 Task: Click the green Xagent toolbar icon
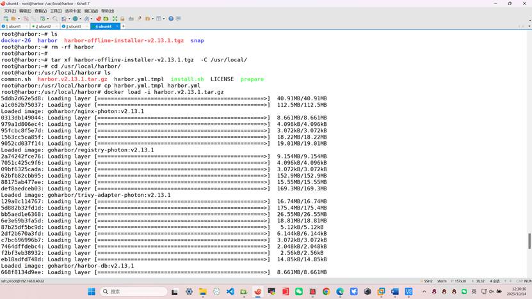pyautogui.click(x=106, y=19)
